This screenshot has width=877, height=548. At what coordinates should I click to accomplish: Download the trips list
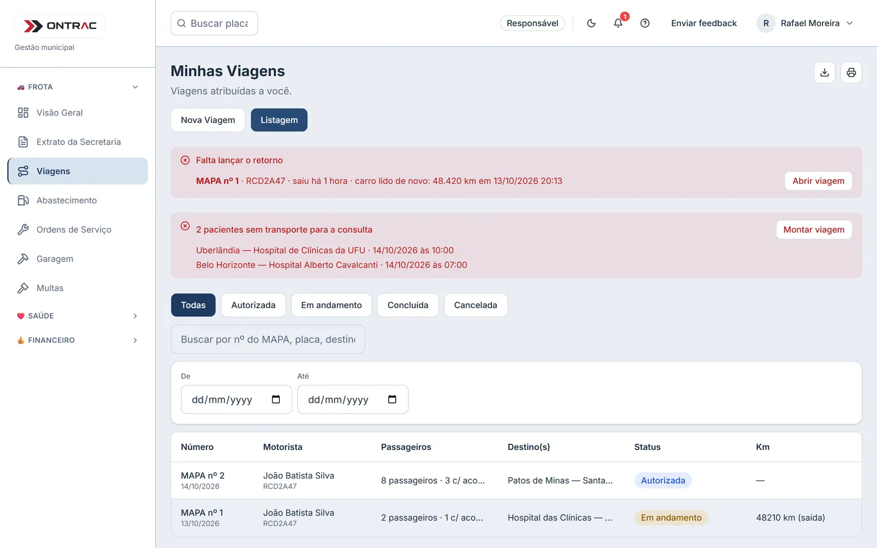coord(825,72)
